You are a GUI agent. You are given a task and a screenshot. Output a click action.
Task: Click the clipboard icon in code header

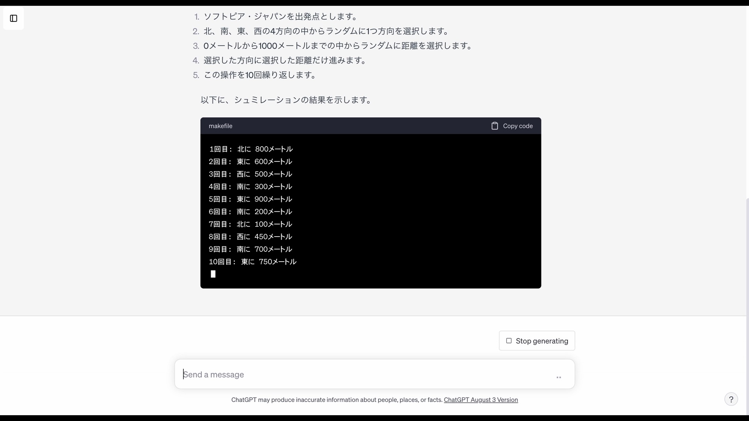pyautogui.click(x=495, y=126)
